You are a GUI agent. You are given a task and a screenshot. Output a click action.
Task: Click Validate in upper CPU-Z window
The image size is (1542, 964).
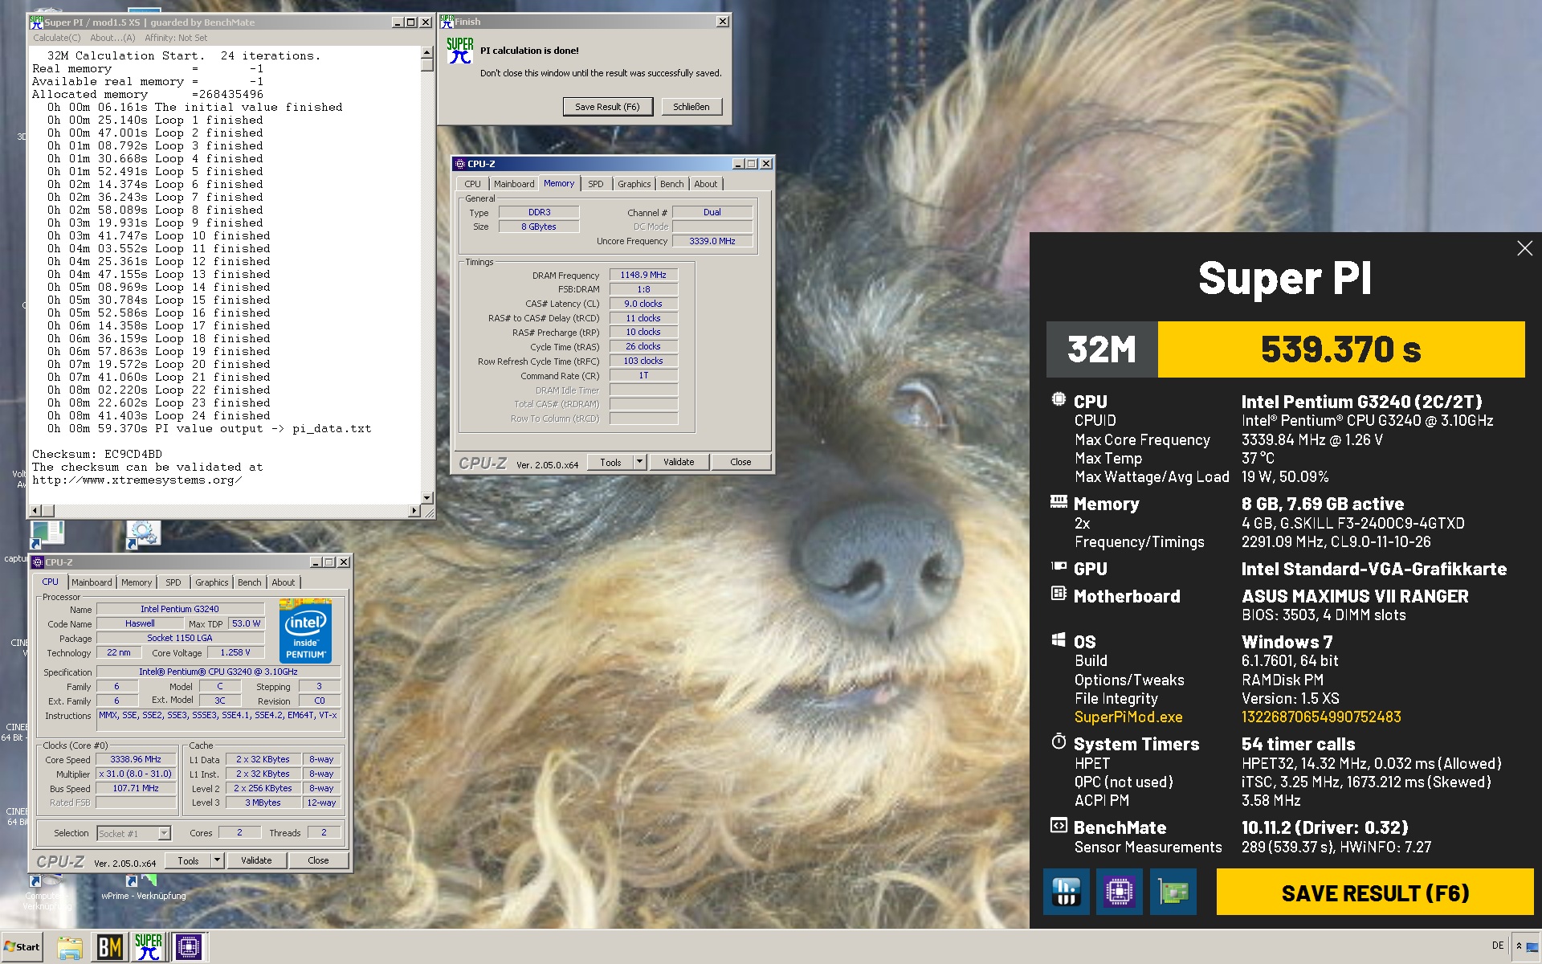(679, 462)
